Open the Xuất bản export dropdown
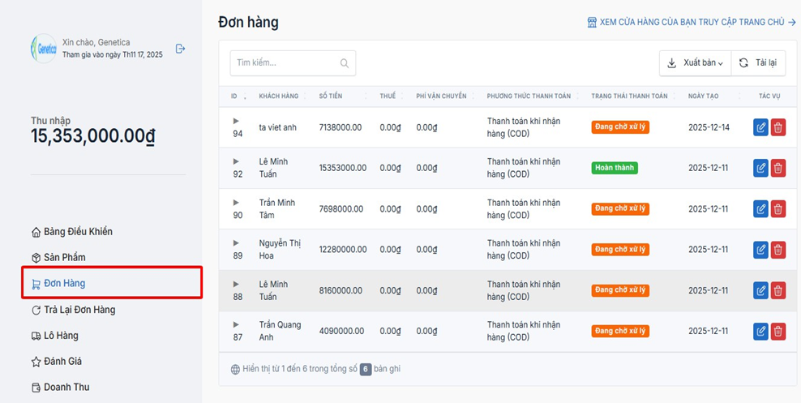The width and height of the screenshot is (801, 403). pos(695,63)
